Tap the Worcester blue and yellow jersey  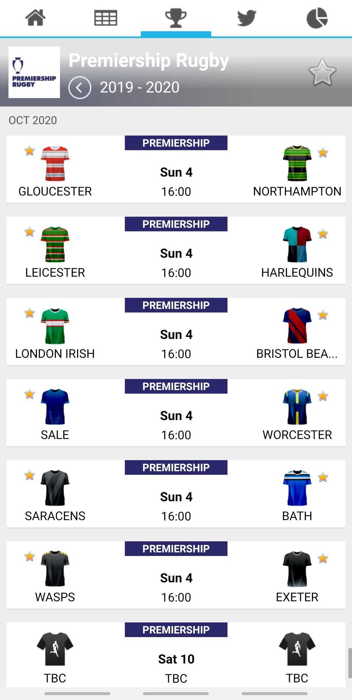click(x=297, y=407)
